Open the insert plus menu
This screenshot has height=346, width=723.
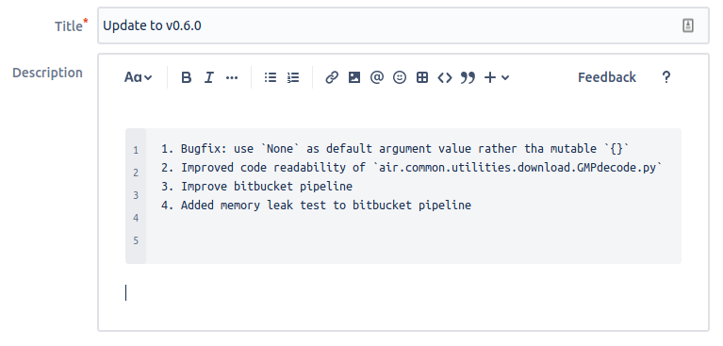tap(497, 77)
